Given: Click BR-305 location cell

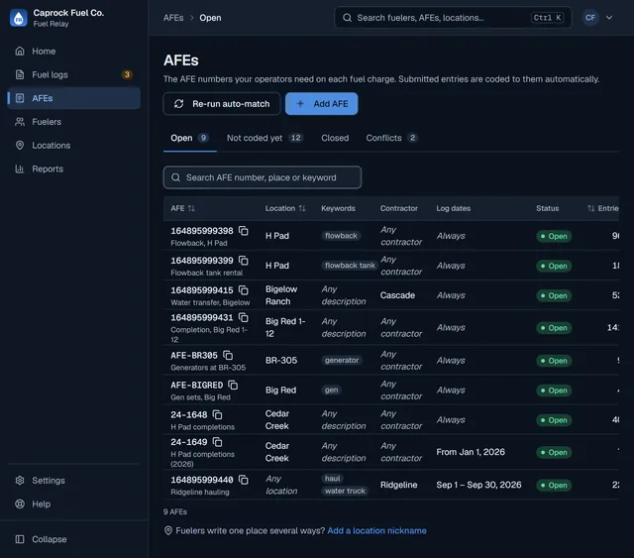Looking at the screenshot, I should (281, 360).
